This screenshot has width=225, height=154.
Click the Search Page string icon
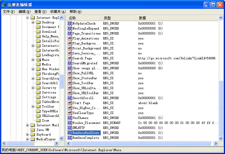[70, 58]
